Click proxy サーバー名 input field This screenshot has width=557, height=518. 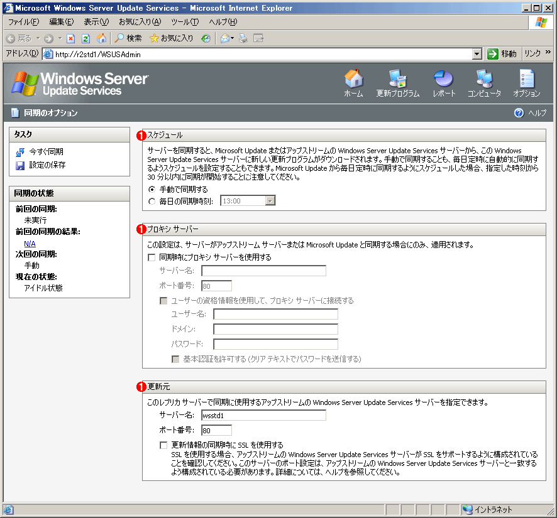point(263,271)
